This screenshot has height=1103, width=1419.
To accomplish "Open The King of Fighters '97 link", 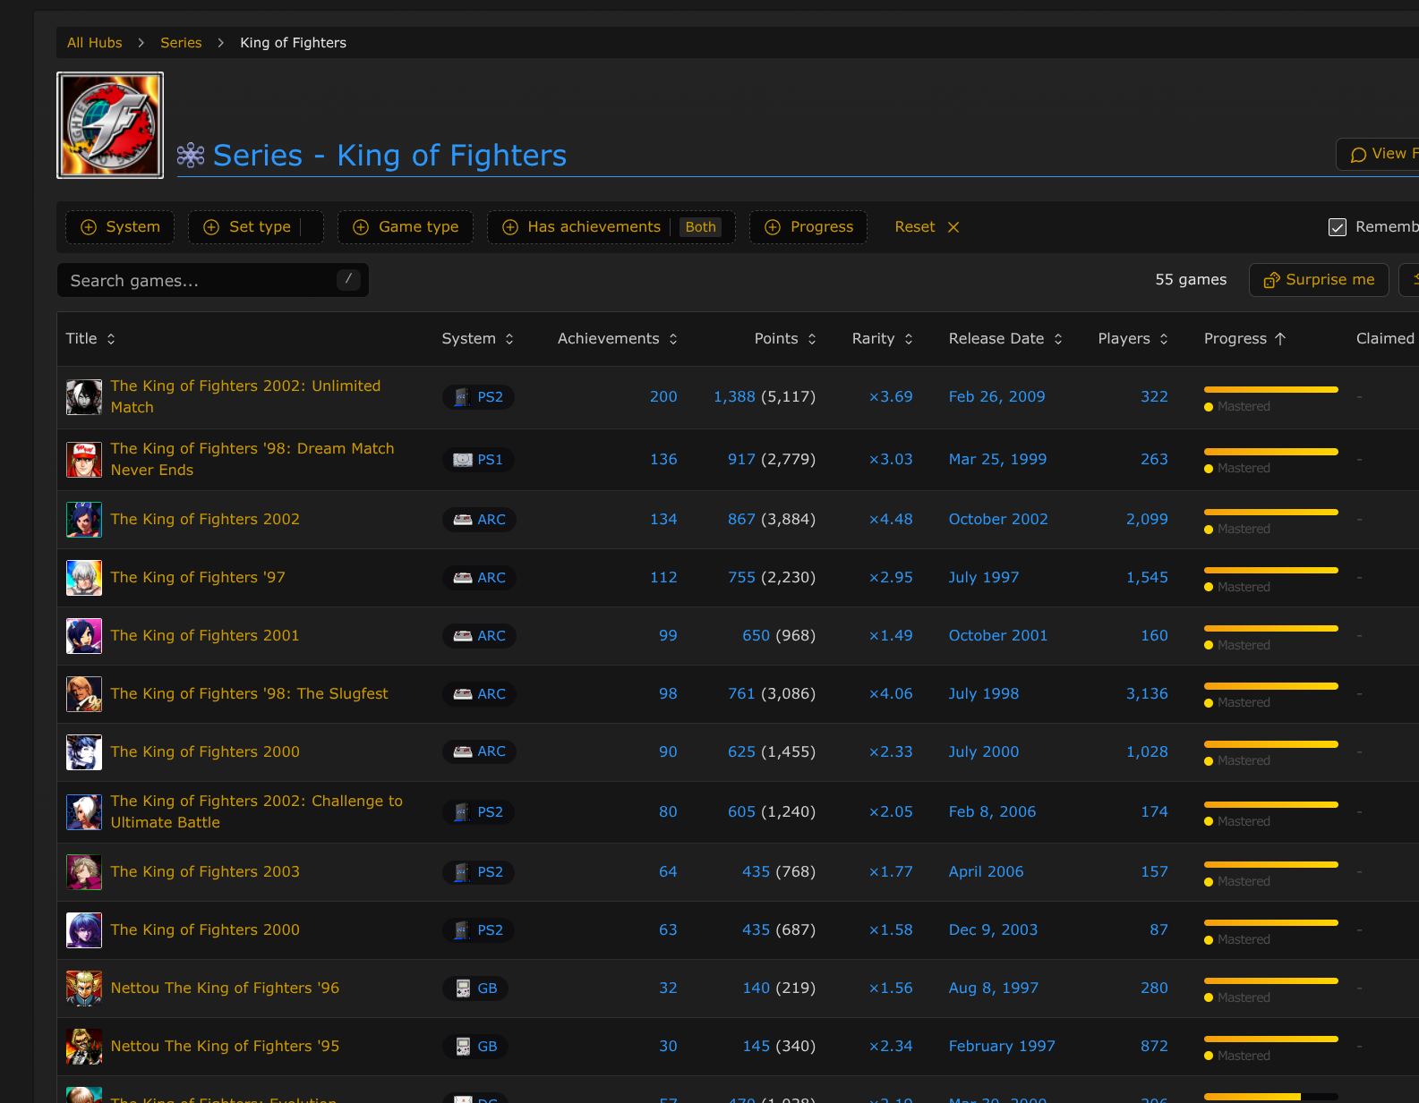I will (x=198, y=578).
